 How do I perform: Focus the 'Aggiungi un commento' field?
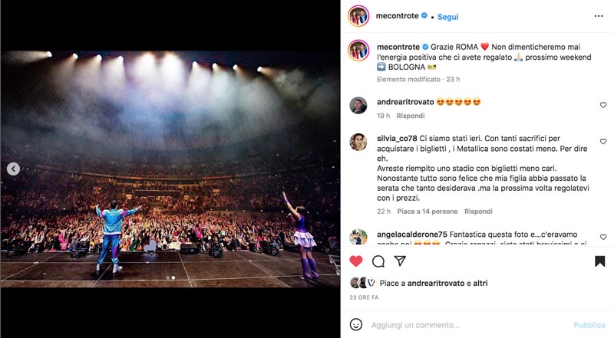[x=468, y=325]
